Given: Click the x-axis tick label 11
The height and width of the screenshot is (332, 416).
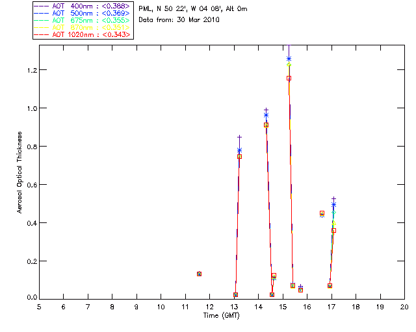Looking at the screenshot, I should click(x=185, y=307).
